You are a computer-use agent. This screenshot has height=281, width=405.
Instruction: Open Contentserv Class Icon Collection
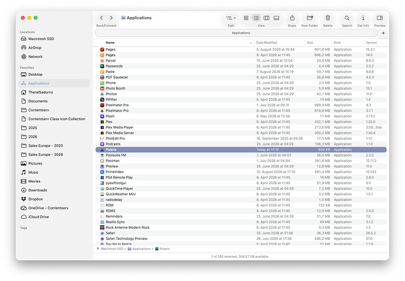54,119
